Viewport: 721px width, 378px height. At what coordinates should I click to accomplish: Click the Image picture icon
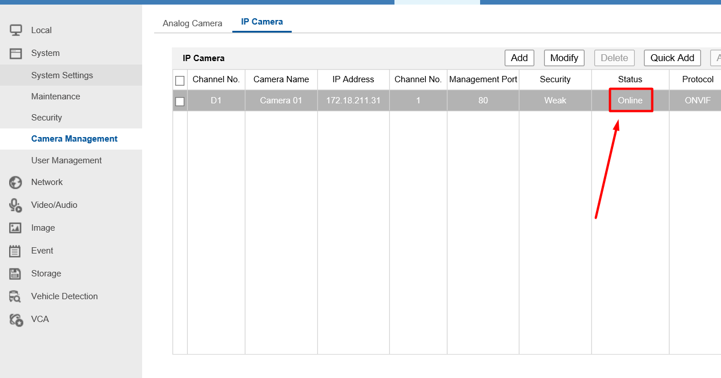pos(15,228)
